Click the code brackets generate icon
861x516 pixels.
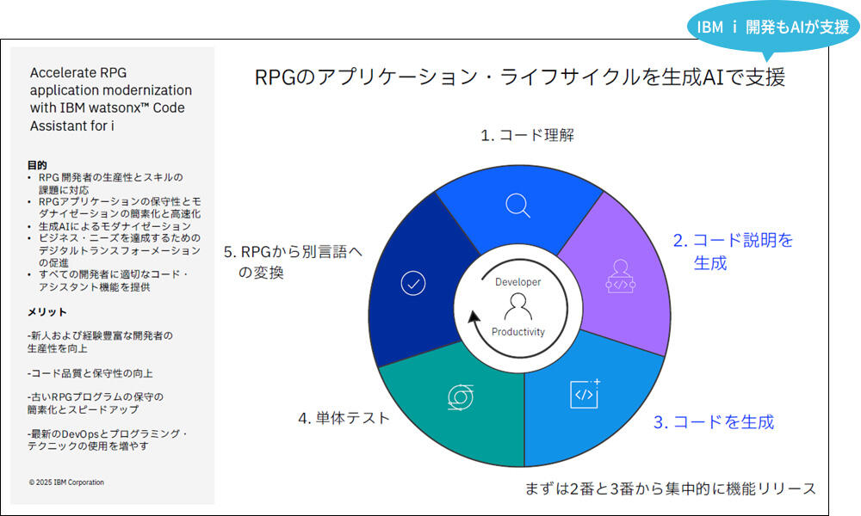585,394
